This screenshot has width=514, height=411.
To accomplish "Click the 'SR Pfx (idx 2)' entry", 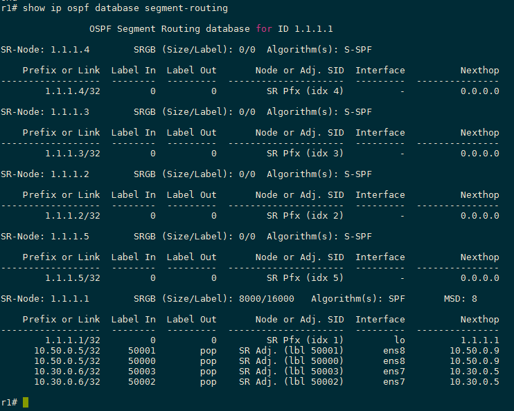I will pos(305,216).
